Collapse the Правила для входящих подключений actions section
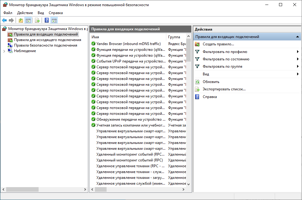This screenshot has height=200, width=302. click(x=297, y=37)
